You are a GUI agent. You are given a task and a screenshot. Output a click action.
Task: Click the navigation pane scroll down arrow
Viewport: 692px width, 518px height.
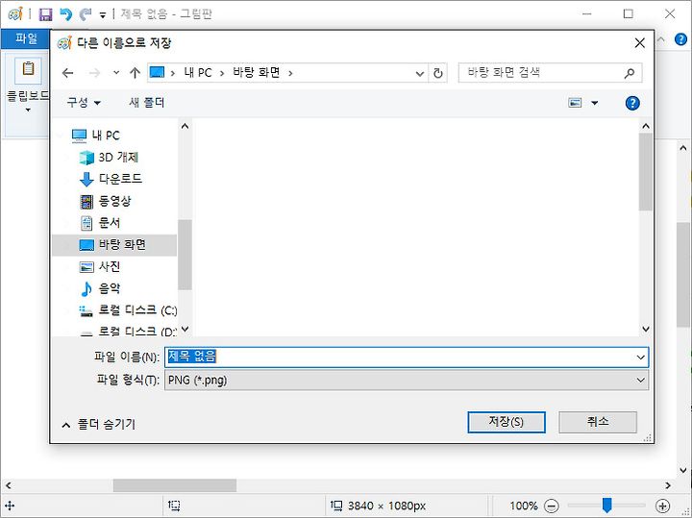[x=185, y=329]
